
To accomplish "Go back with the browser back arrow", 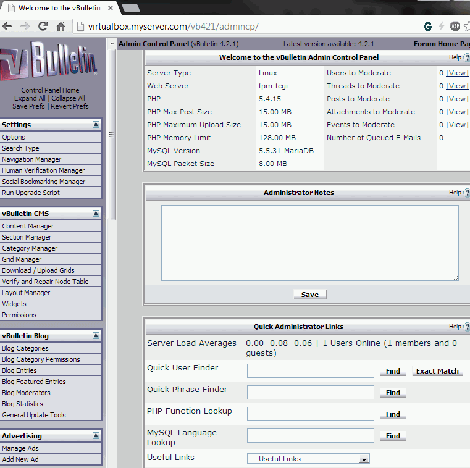I will coord(7,27).
